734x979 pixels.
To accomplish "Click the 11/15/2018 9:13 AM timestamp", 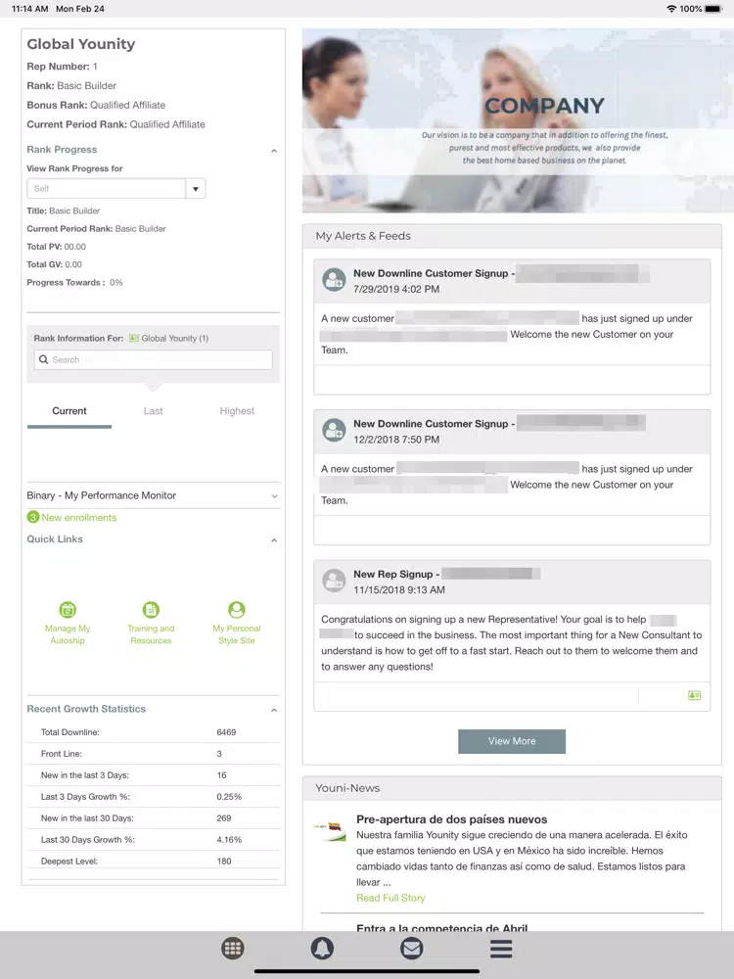I will click(399, 590).
